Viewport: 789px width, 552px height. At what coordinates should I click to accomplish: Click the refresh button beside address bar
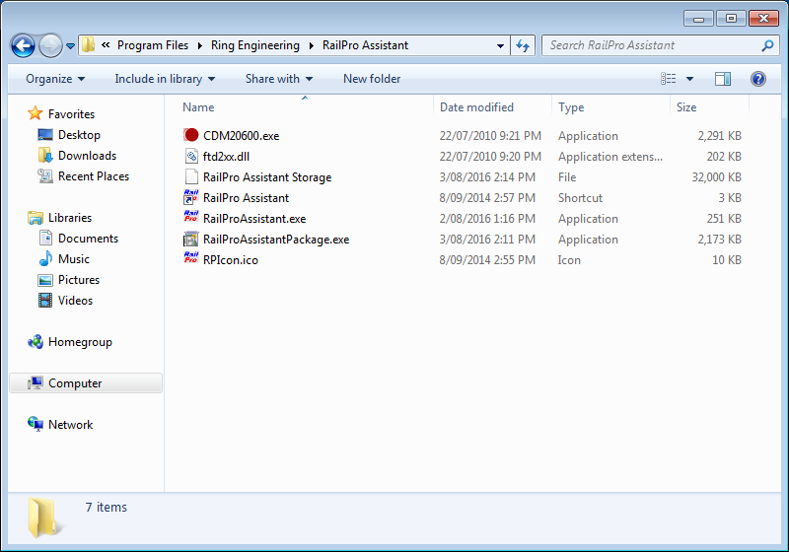click(523, 45)
